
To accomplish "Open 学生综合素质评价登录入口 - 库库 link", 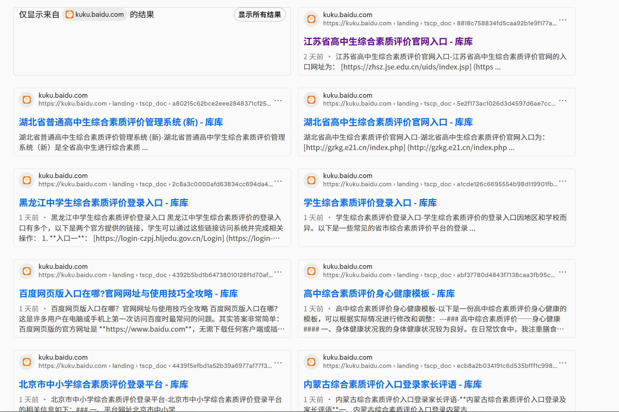I will click(370, 203).
